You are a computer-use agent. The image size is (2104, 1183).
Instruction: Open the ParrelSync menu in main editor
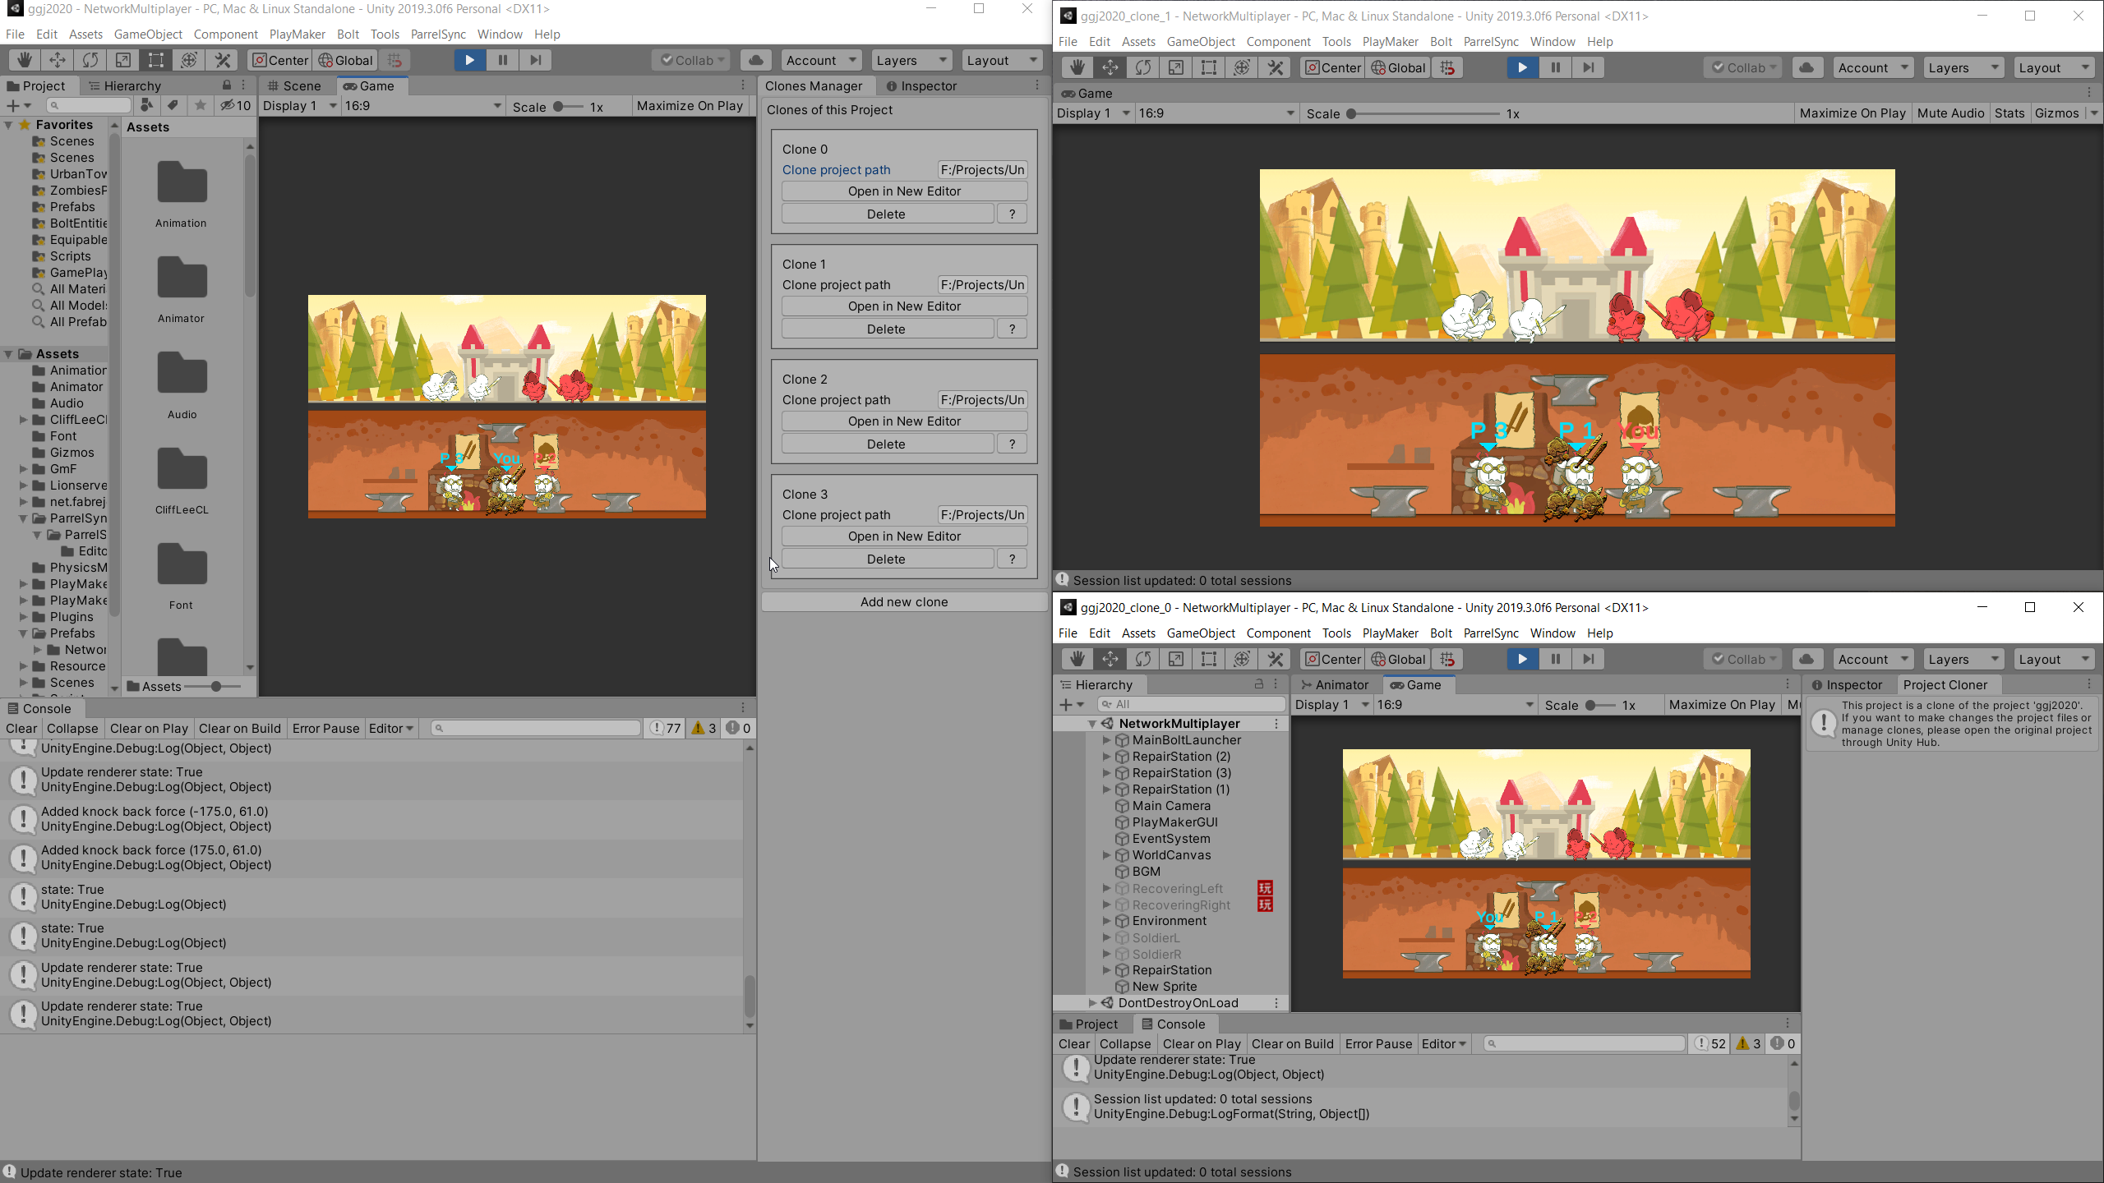438,34
